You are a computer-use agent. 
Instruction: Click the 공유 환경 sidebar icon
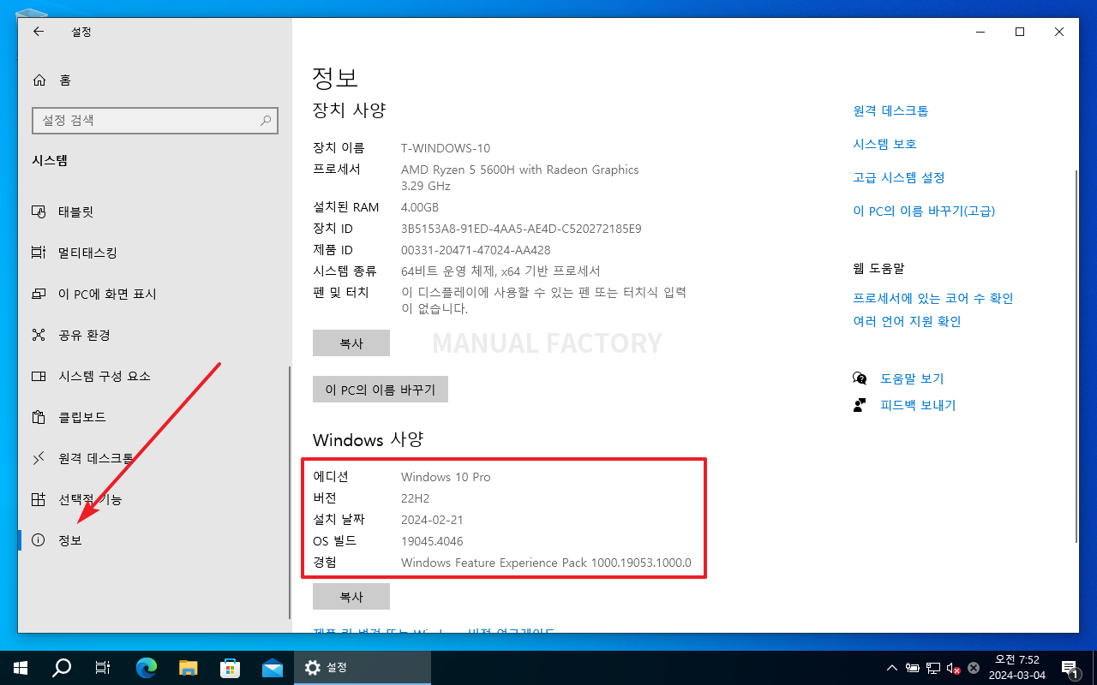coord(38,335)
